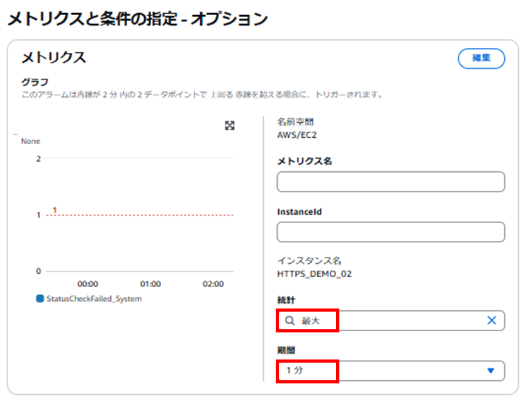
Task: Click the 統計 search field showing 最大
Action: (391, 320)
